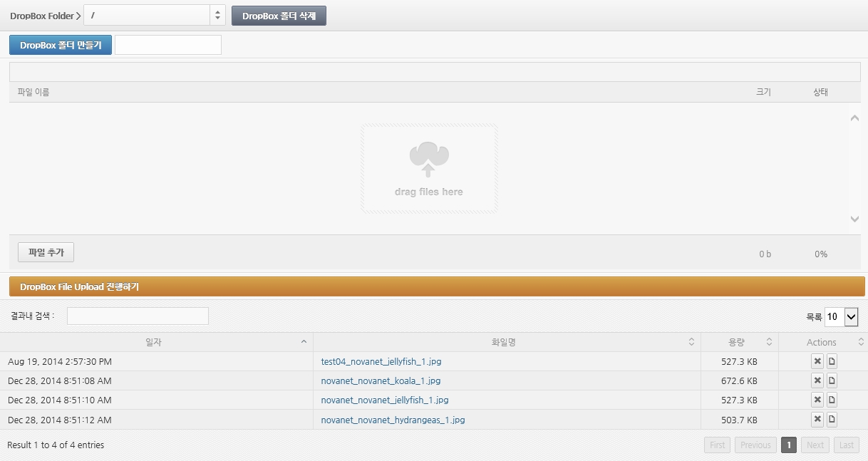The image size is (868, 461).
Task: Open document icon for novanet_novanet_hydrangeas_1.jpg row
Action: coord(832,419)
